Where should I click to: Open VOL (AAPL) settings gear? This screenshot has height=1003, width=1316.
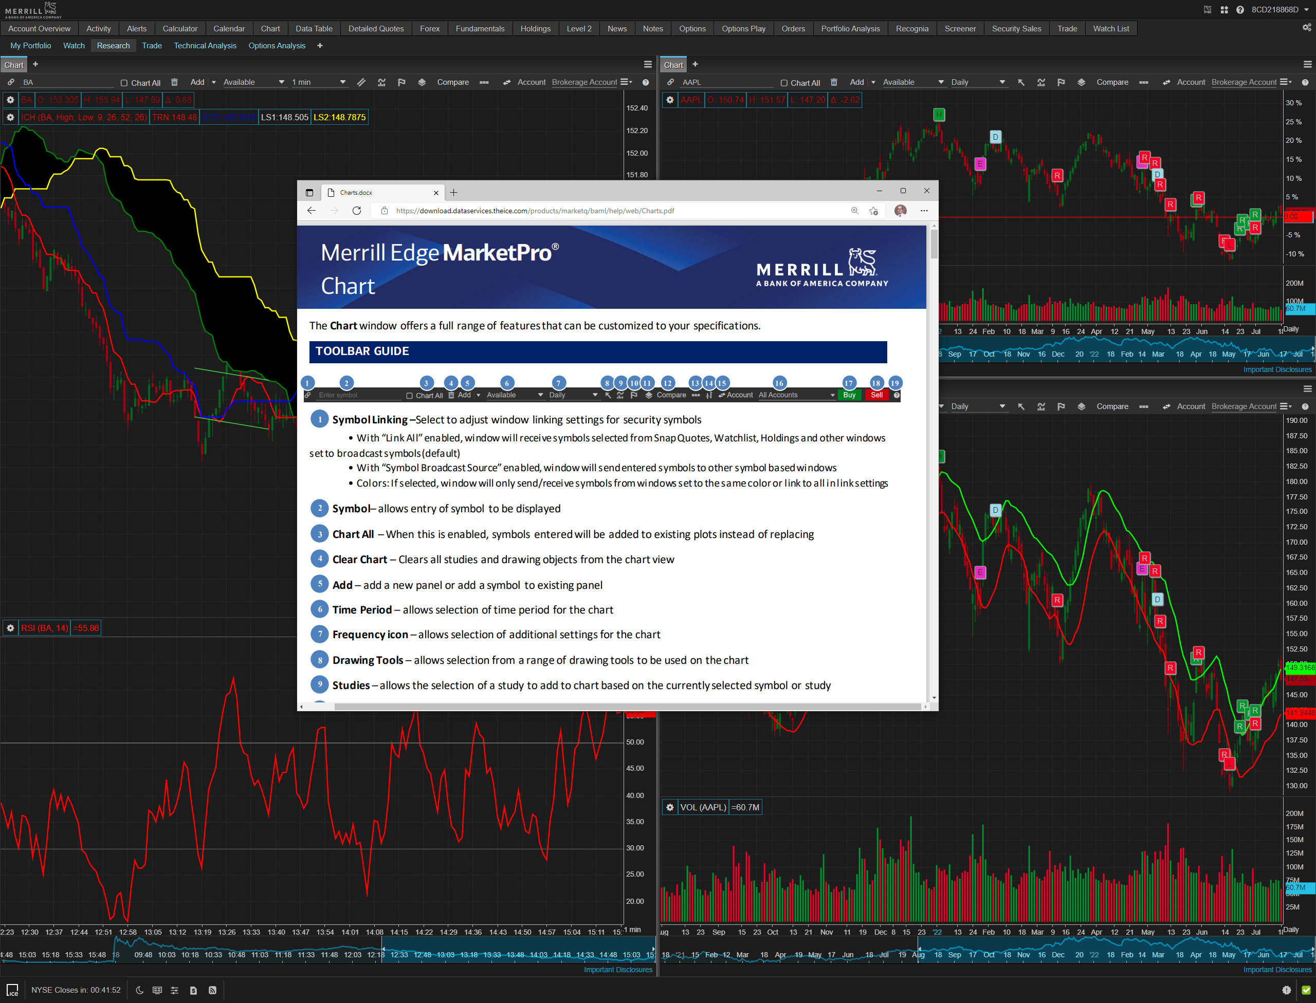tap(670, 807)
